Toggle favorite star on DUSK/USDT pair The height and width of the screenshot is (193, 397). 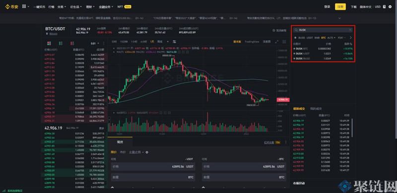click(x=294, y=53)
